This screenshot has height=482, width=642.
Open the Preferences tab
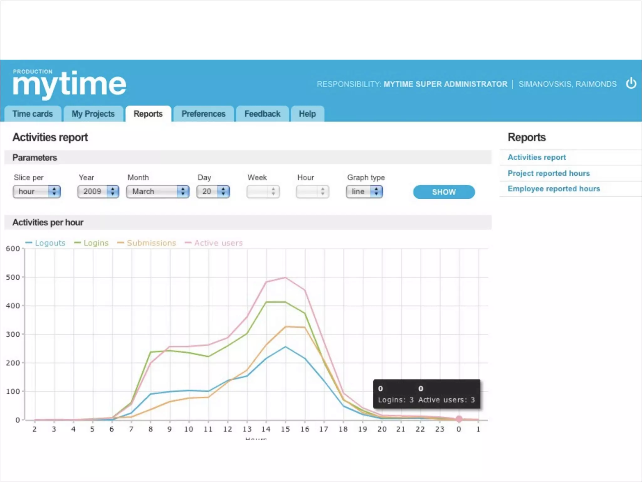click(203, 114)
